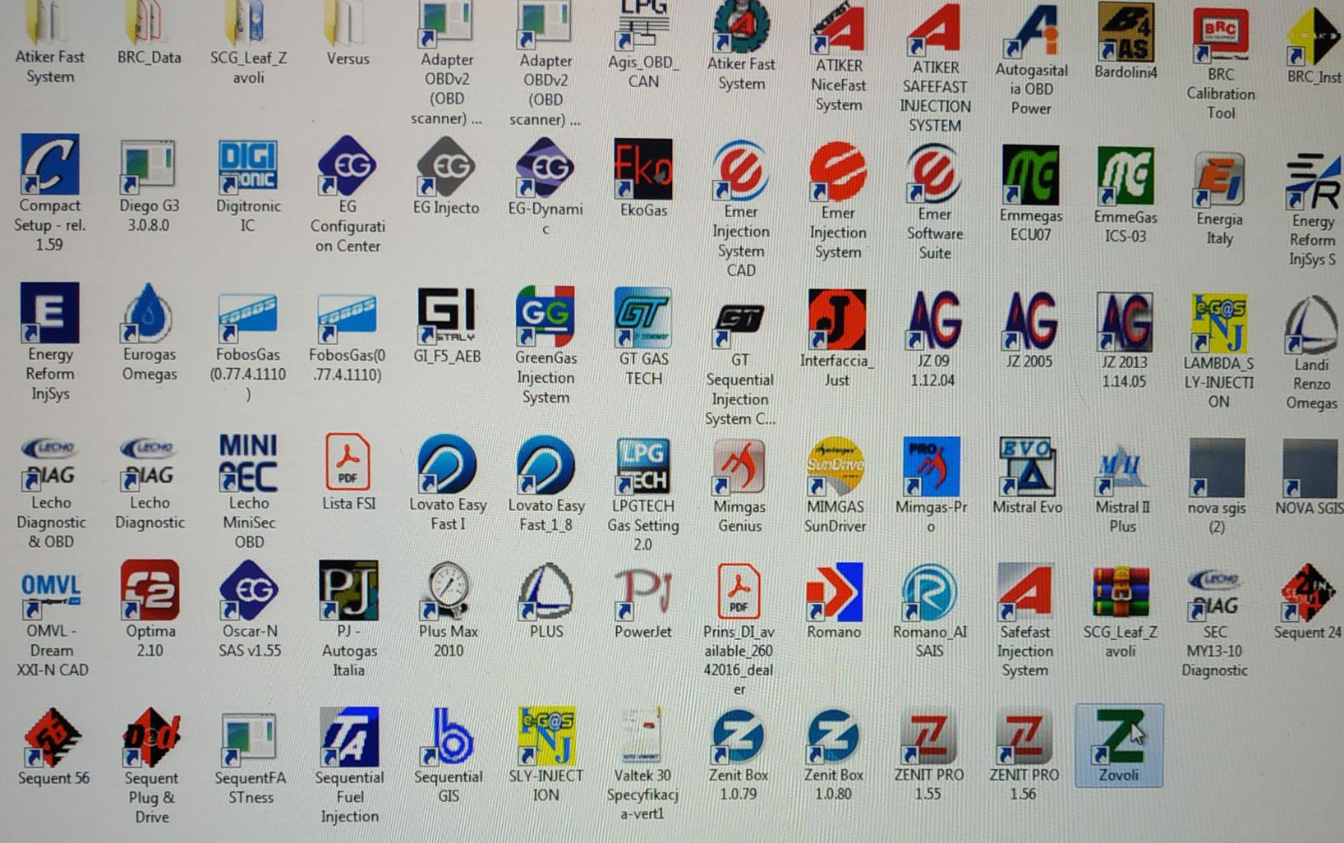Image resolution: width=1344 pixels, height=843 pixels.
Task: Open Safefast Injection System shortcut
Action: coord(1024,621)
